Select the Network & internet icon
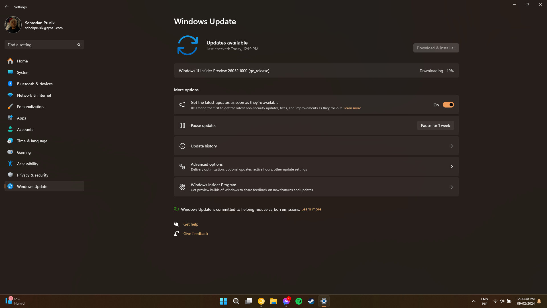 pyautogui.click(x=10, y=95)
